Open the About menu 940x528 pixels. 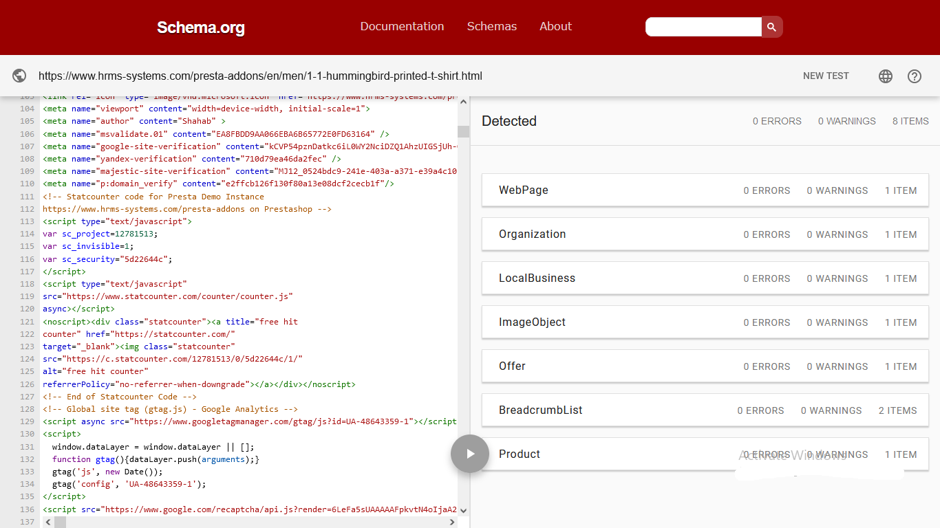click(x=555, y=26)
